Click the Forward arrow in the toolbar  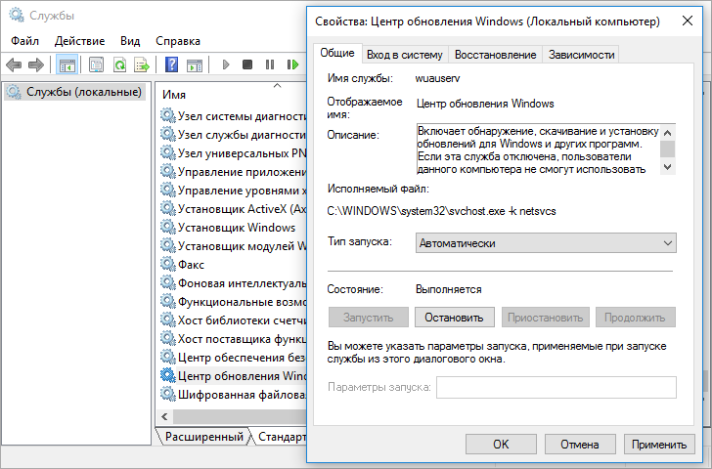[x=36, y=64]
